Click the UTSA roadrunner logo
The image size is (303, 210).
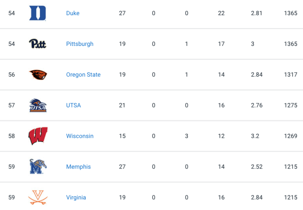(38, 105)
